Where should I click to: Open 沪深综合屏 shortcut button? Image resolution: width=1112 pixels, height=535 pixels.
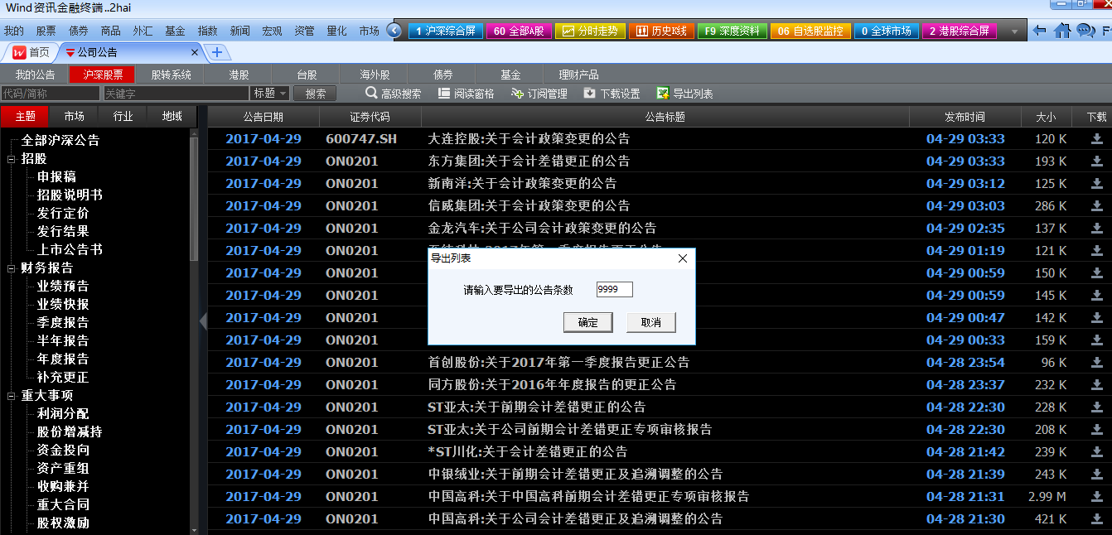point(444,31)
